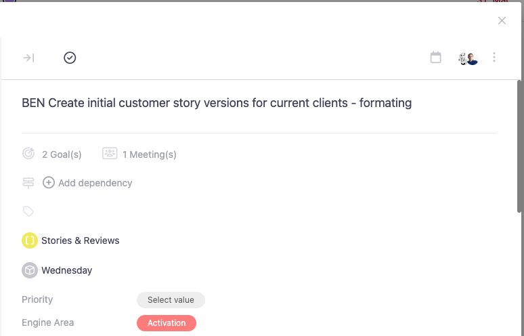Image resolution: width=524 pixels, height=336 pixels.
Task: Click the assignee avatars
Action: (x=468, y=58)
